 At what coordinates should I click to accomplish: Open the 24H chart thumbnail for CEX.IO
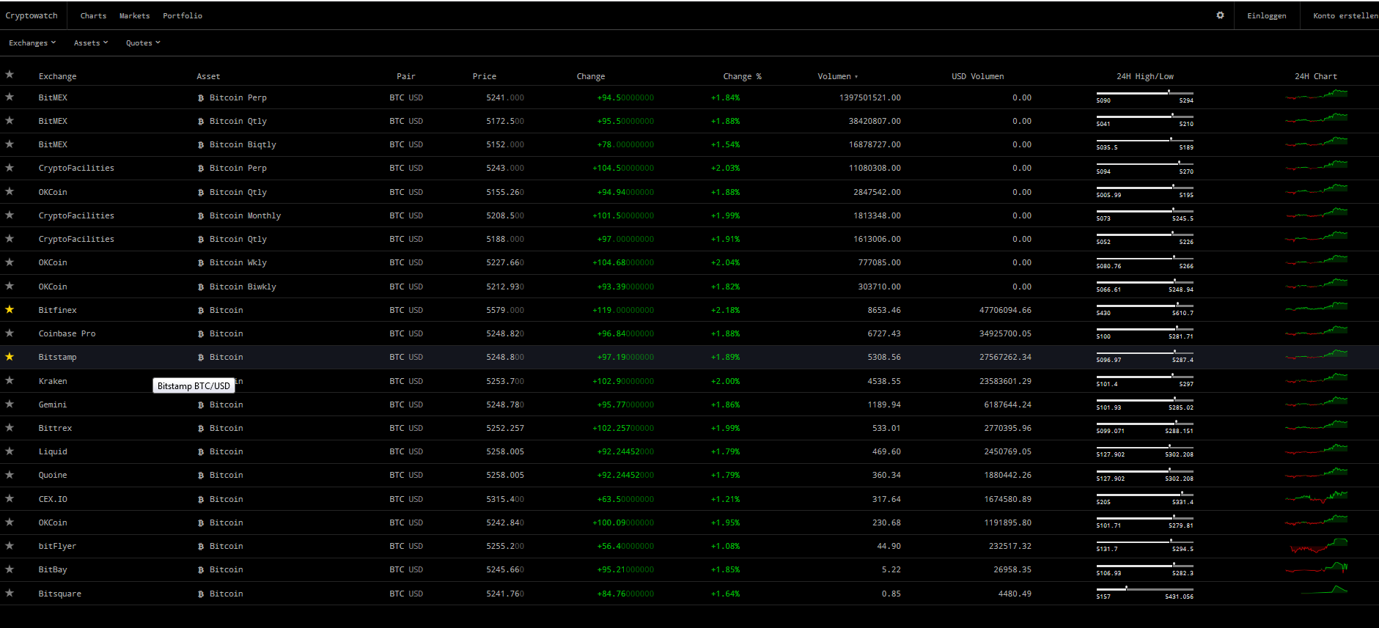pos(1316,497)
